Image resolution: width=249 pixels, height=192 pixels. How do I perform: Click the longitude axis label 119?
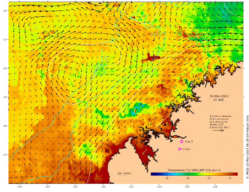[20, 187]
